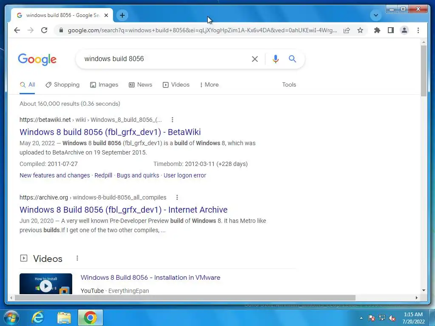Click the About 160,000 results text

(70, 104)
